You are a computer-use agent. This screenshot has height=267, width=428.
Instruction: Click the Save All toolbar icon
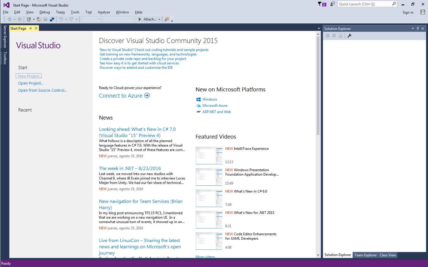[52, 19]
